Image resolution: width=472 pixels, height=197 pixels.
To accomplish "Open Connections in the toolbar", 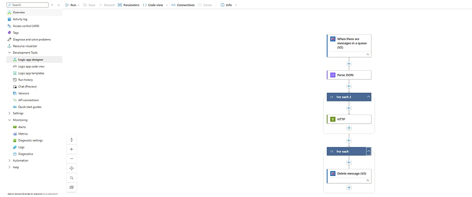I will tap(183, 5).
